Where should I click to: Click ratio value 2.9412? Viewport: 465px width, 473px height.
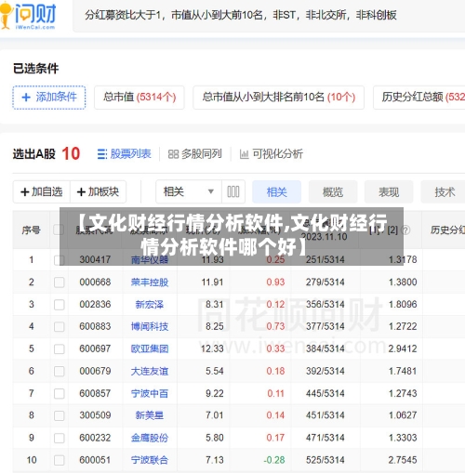403,348
